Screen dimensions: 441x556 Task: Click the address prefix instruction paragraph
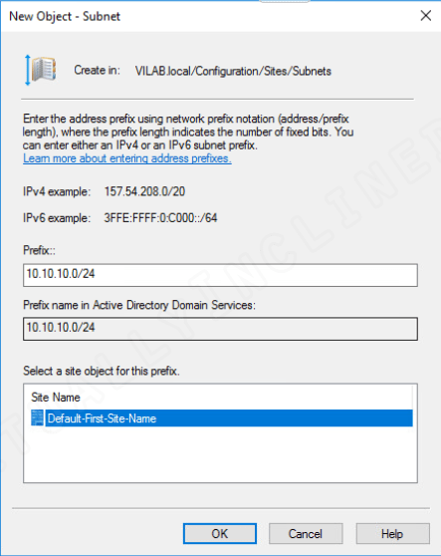point(188,132)
